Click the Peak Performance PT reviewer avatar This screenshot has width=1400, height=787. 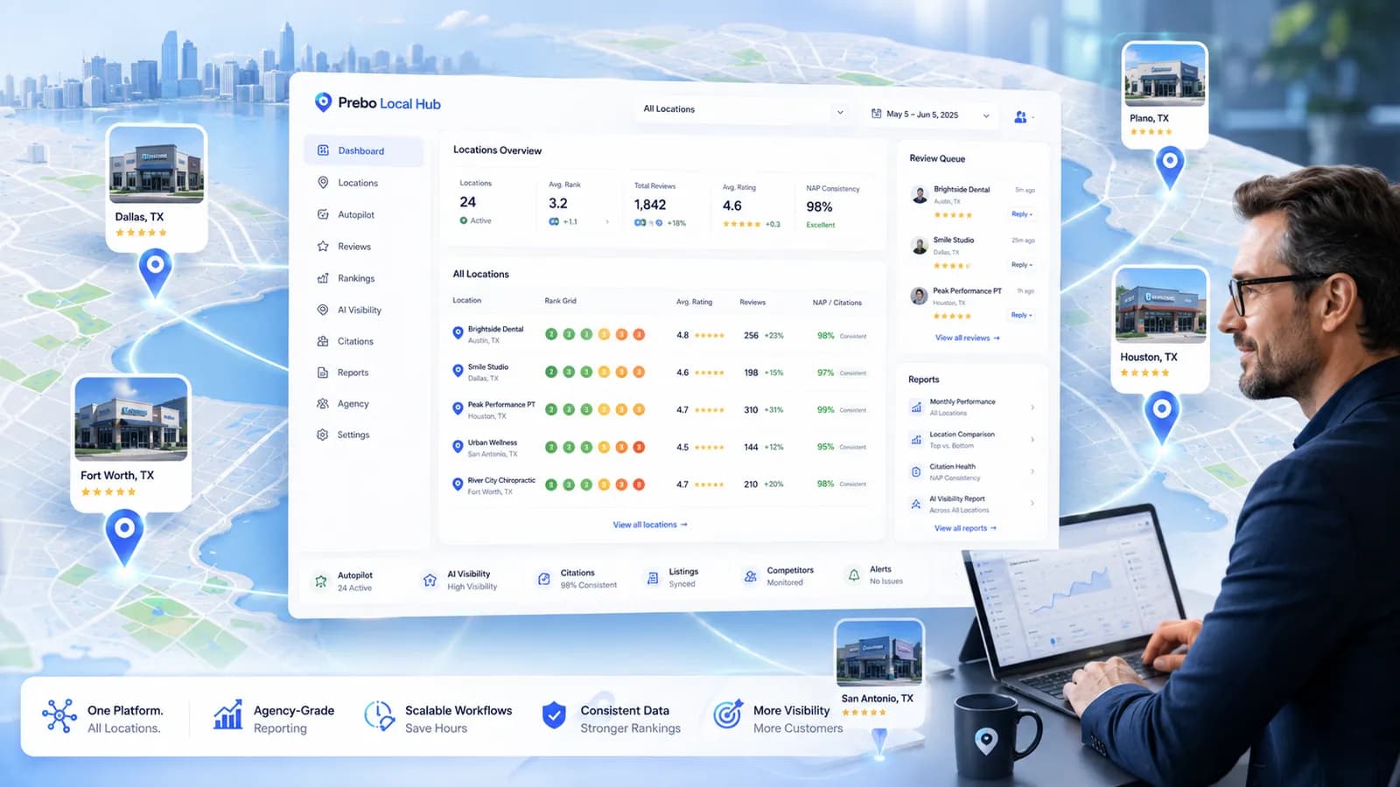(919, 296)
